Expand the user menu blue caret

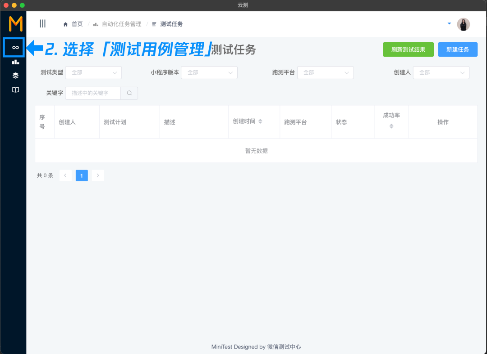point(449,23)
